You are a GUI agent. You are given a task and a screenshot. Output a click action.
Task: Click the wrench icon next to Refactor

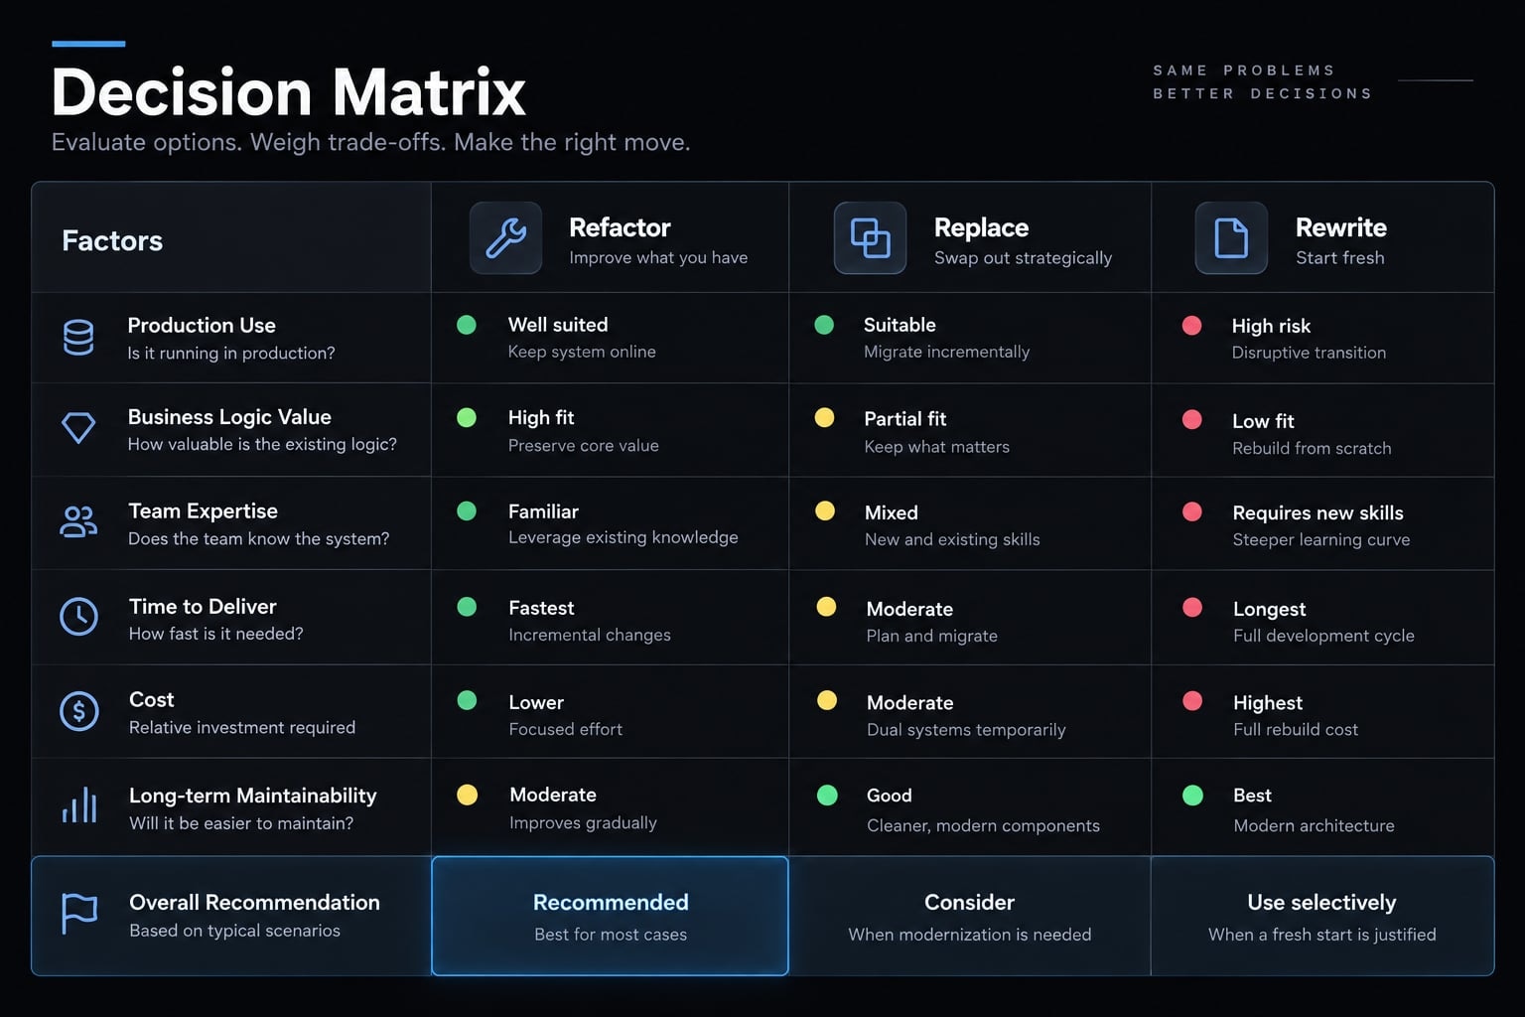pos(506,238)
